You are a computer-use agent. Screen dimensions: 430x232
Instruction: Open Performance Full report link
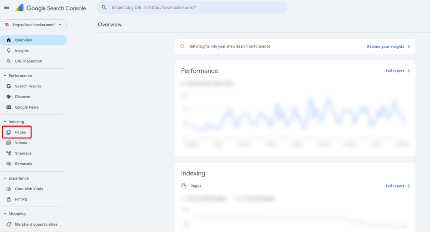(x=395, y=71)
